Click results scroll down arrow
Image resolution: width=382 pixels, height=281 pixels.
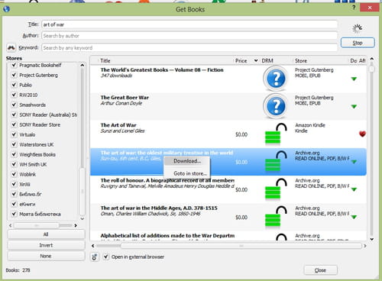372,239
